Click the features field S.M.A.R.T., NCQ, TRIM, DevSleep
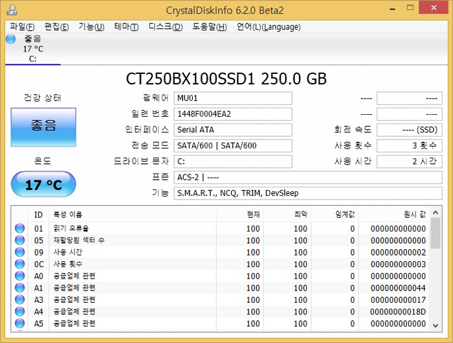453x343 pixels. click(x=308, y=193)
